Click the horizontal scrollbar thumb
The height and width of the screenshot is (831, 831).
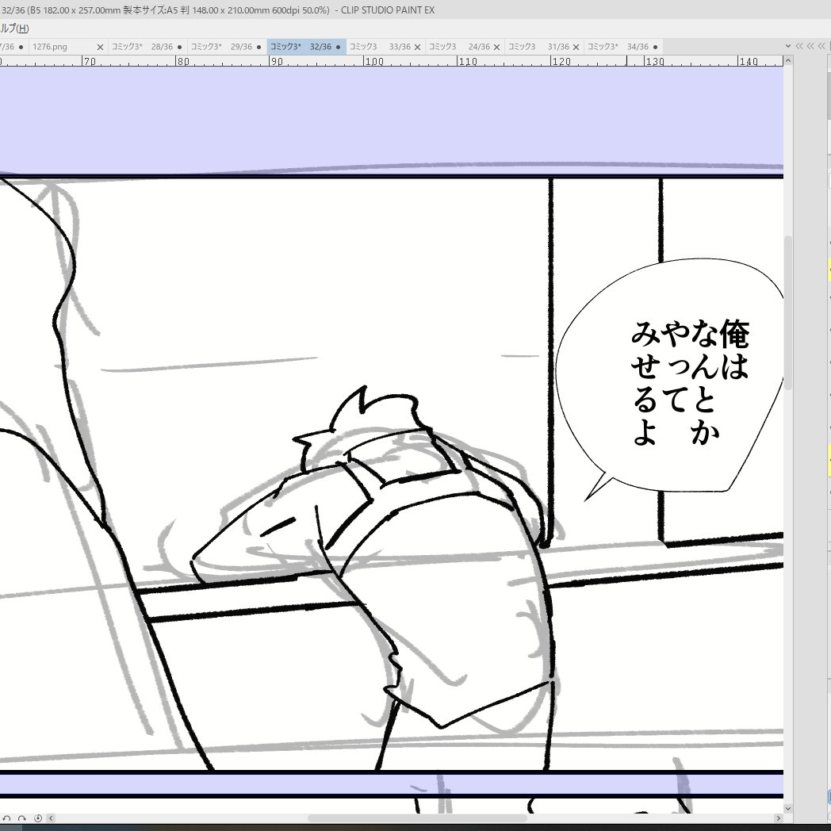[416, 818]
